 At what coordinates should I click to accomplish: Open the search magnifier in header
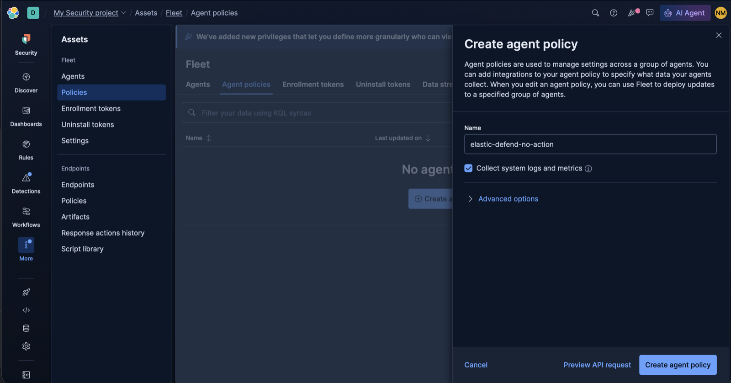595,13
